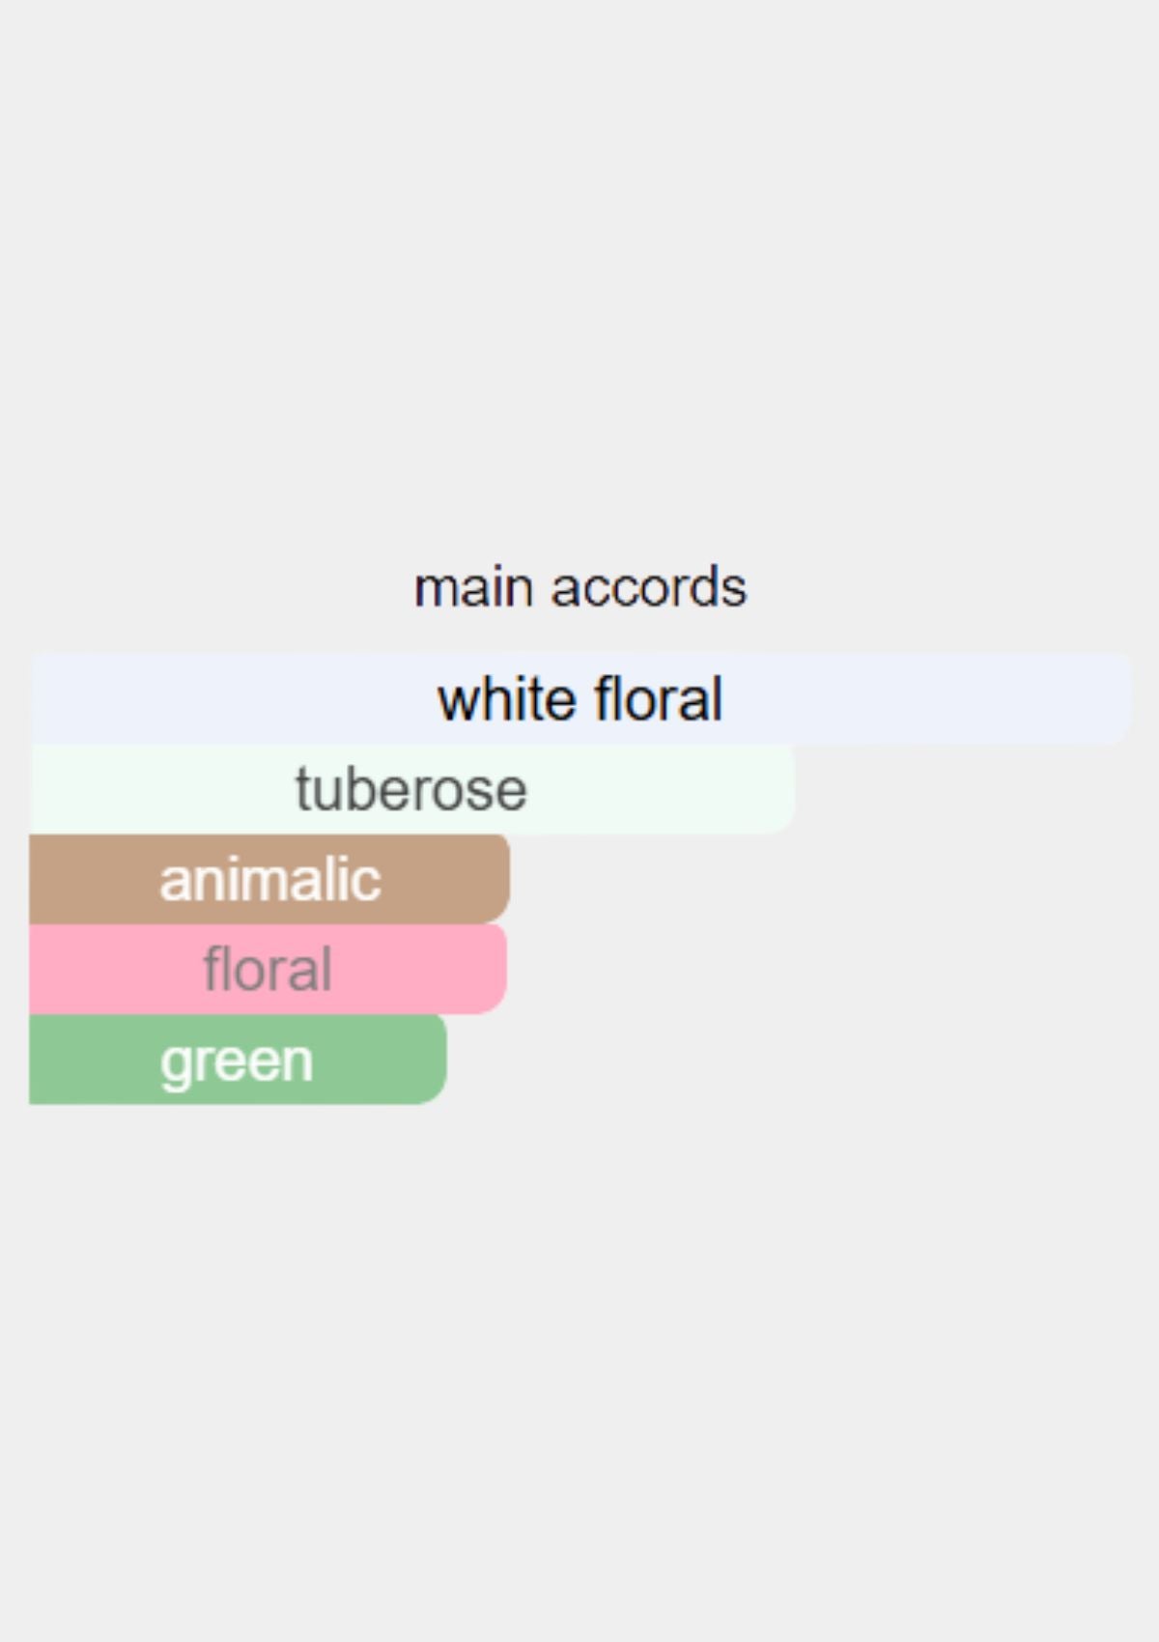Click the 'green' text label

(237, 1062)
